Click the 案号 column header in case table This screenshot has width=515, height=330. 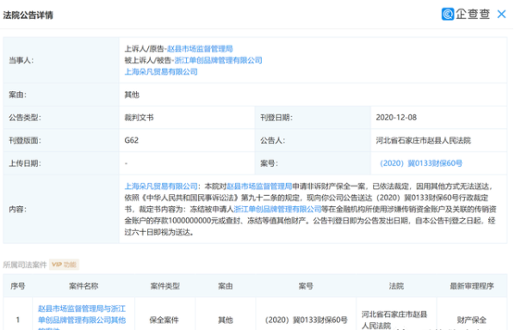pyautogui.click(x=306, y=286)
